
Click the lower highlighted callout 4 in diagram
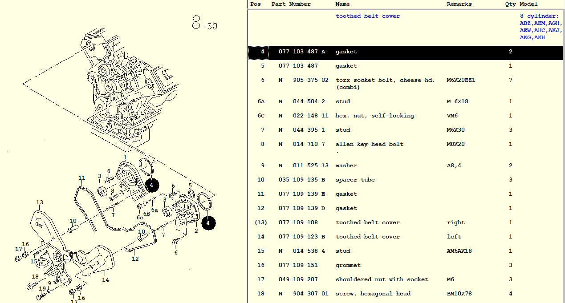(x=208, y=222)
